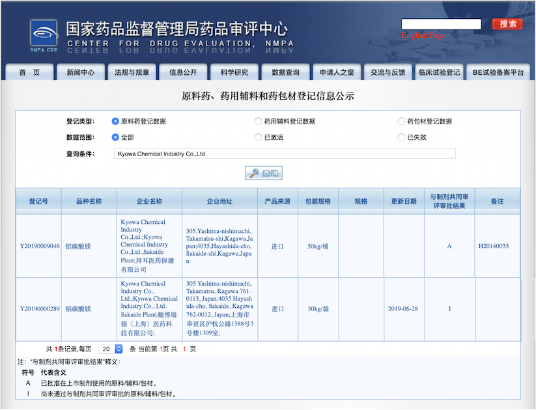Click company cell containing 翰博瑞强（上海）
Viewport: 536px width, 410px height.
coord(149,309)
